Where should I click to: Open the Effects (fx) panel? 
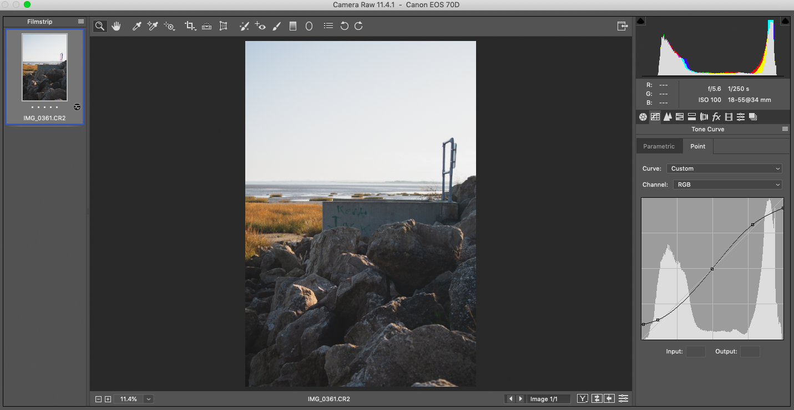[x=716, y=117]
